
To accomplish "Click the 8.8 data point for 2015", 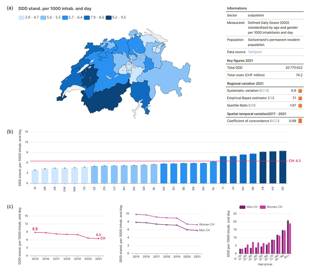I will [x=35, y=232].
